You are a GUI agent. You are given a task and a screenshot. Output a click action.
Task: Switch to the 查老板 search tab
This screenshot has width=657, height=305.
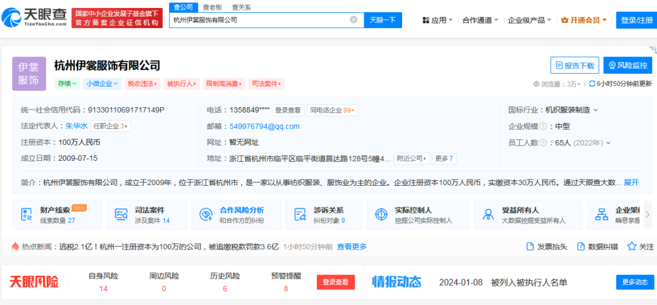[x=212, y=7]
